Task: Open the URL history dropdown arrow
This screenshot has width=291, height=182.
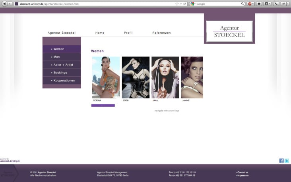Action: (181, 4)
